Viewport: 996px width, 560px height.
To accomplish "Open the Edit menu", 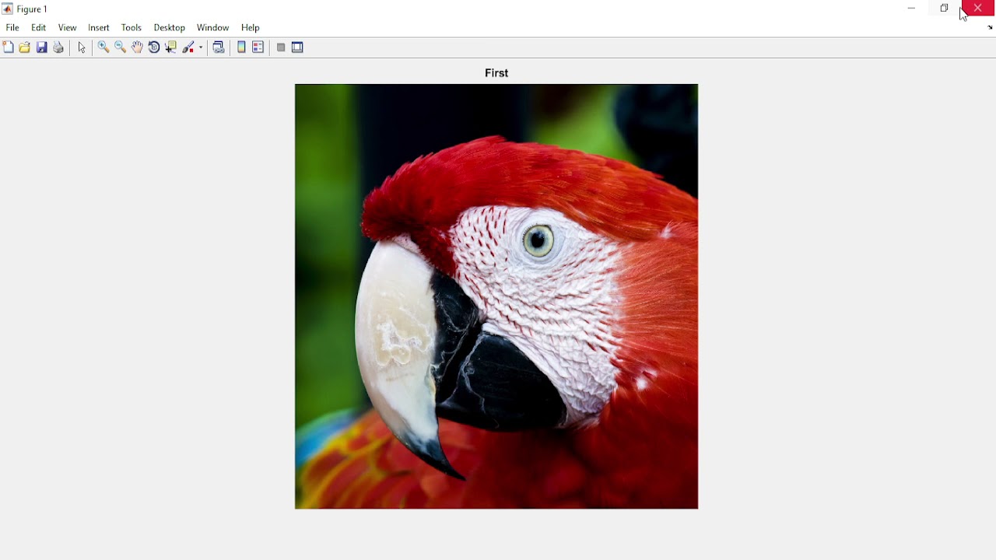I will (39, 28).
